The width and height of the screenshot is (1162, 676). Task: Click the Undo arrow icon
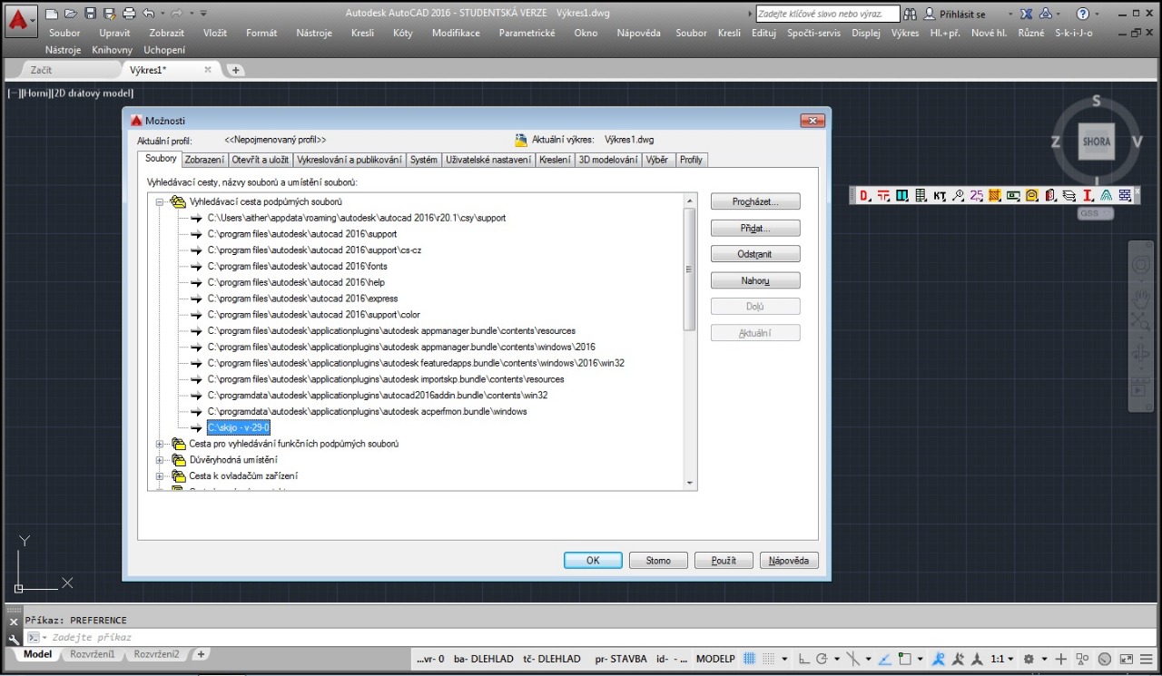pyautogui.click(x=149, y=14)
